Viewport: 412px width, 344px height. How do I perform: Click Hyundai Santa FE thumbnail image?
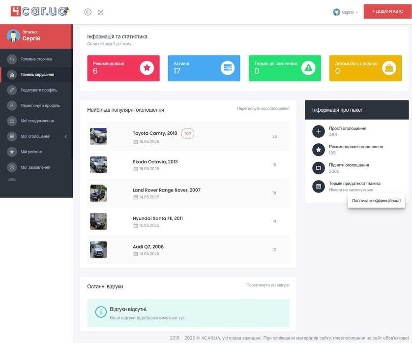[98, 221]
